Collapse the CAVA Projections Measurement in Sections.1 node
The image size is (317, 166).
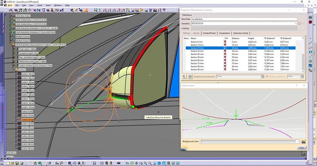coord(10,45)
